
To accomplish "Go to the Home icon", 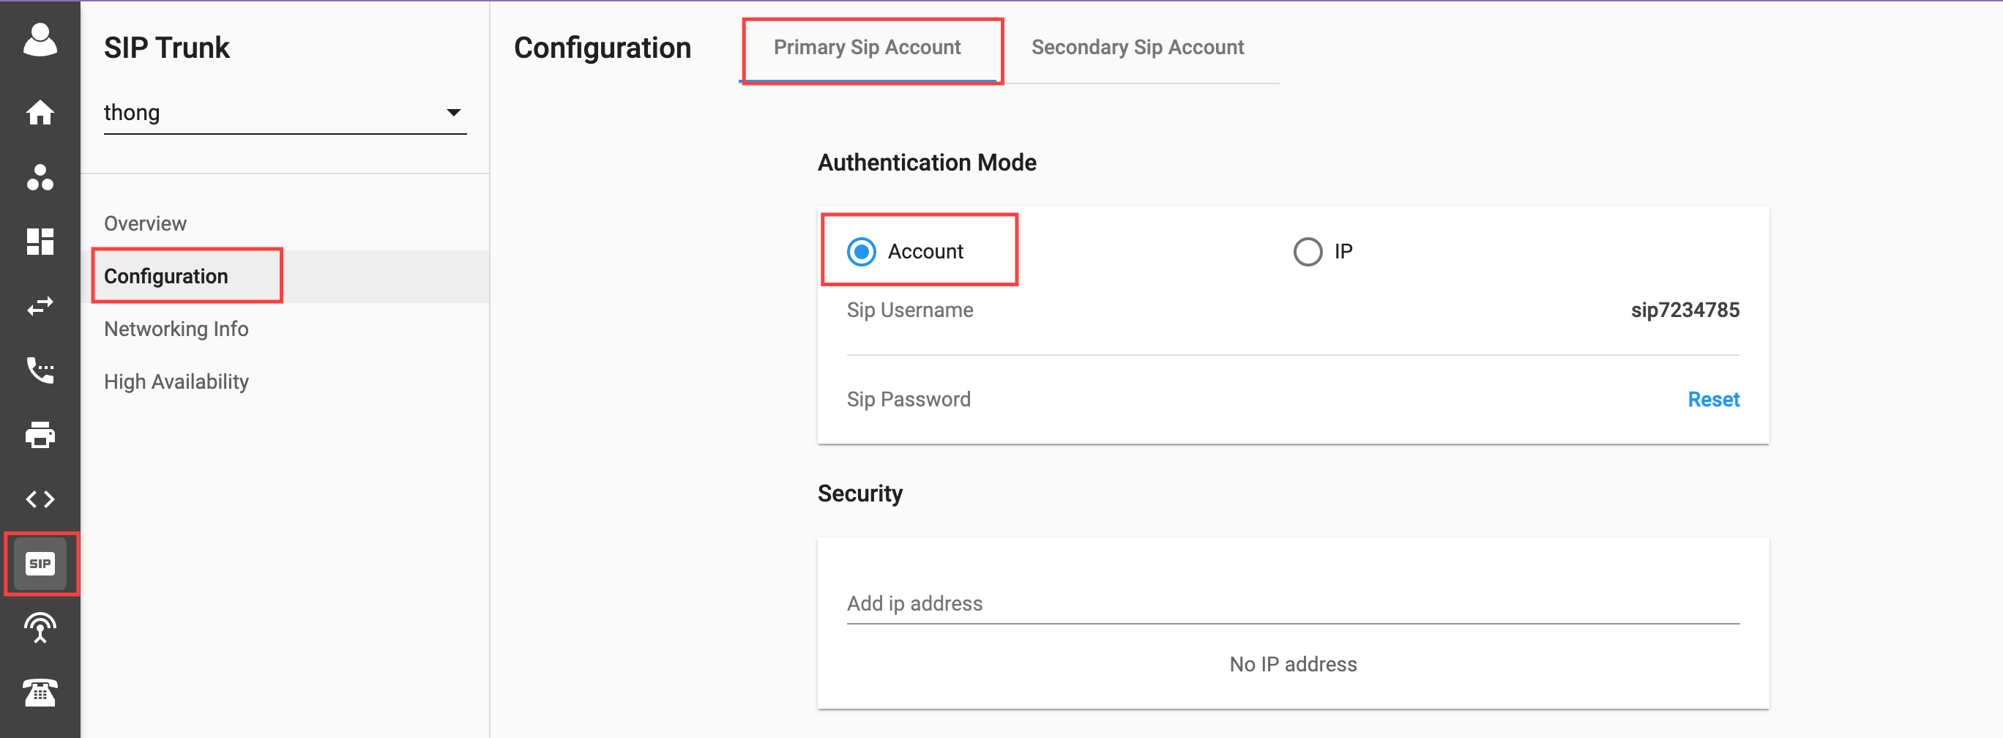I will pyautogui.click(x=40, y=113).
